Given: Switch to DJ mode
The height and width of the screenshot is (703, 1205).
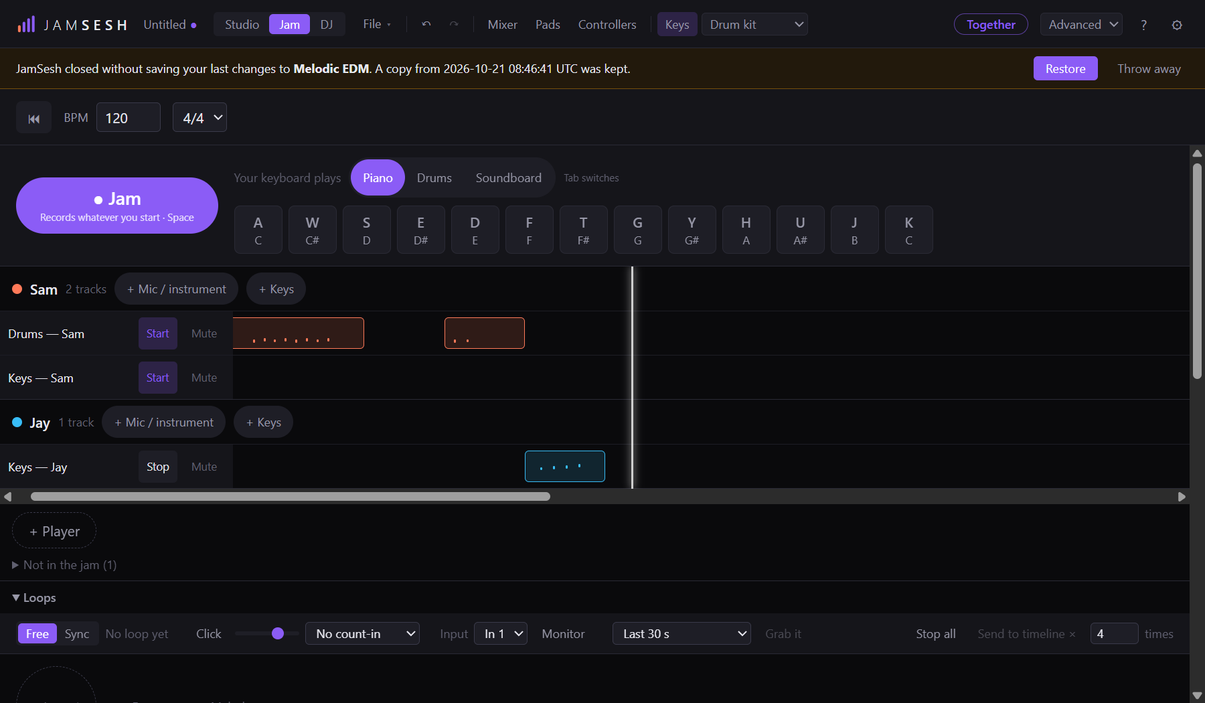Looking at the screenshot, I should click(x=327, y=24).
